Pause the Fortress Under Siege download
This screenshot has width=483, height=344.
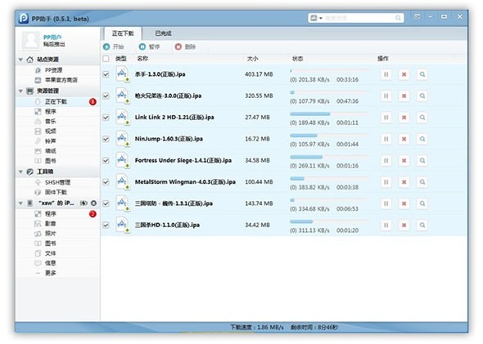[x=386, y=160]
